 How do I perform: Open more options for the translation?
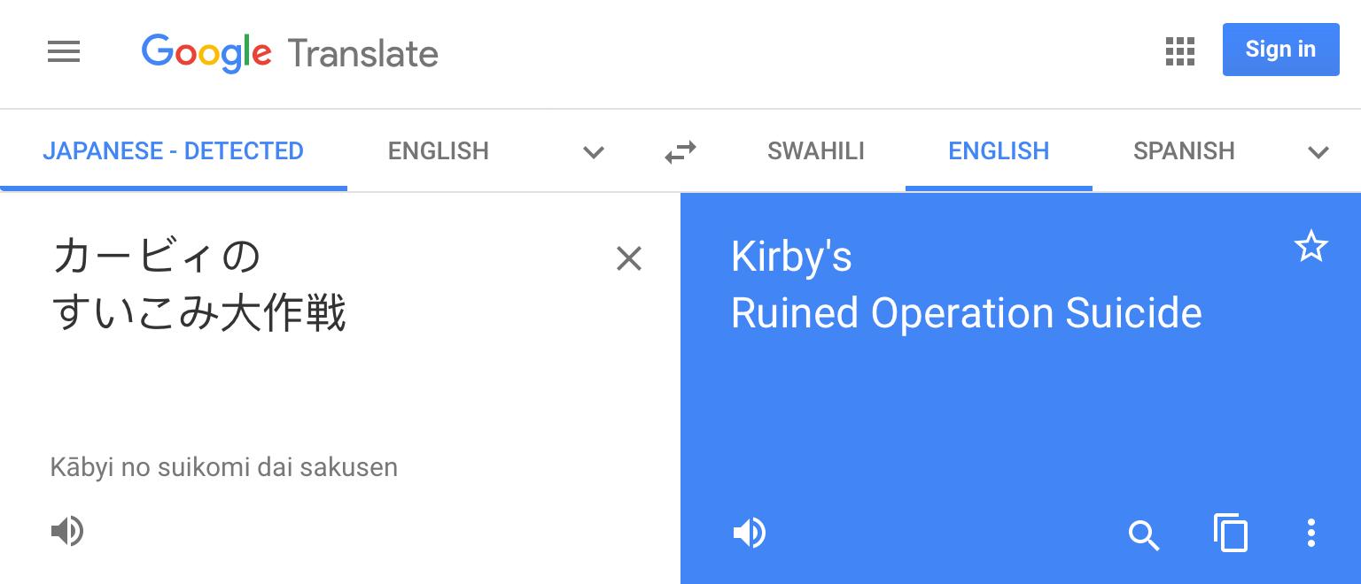point(1311,533)
